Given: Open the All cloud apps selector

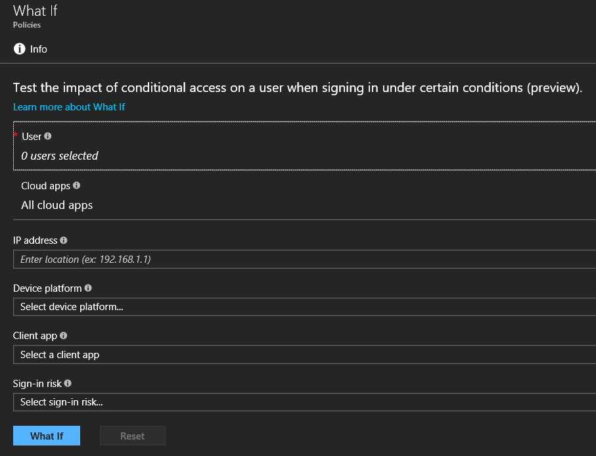Looking at the screenshot, I should click(57, 205).
